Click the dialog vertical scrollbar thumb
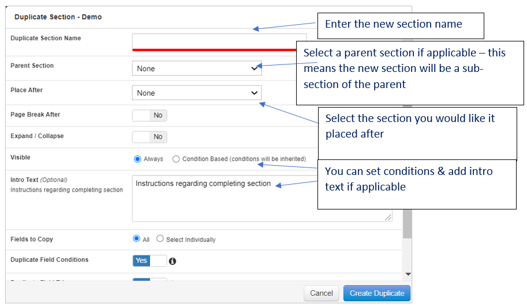Image resolution: width=527 pixels, height=305 pixels. (408, 223)
